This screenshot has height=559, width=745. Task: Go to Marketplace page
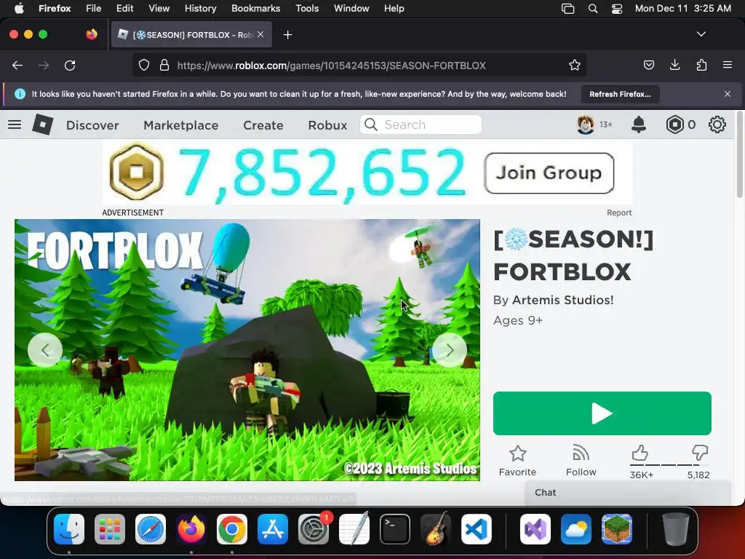pyautogui.click(x=181, y=125)
